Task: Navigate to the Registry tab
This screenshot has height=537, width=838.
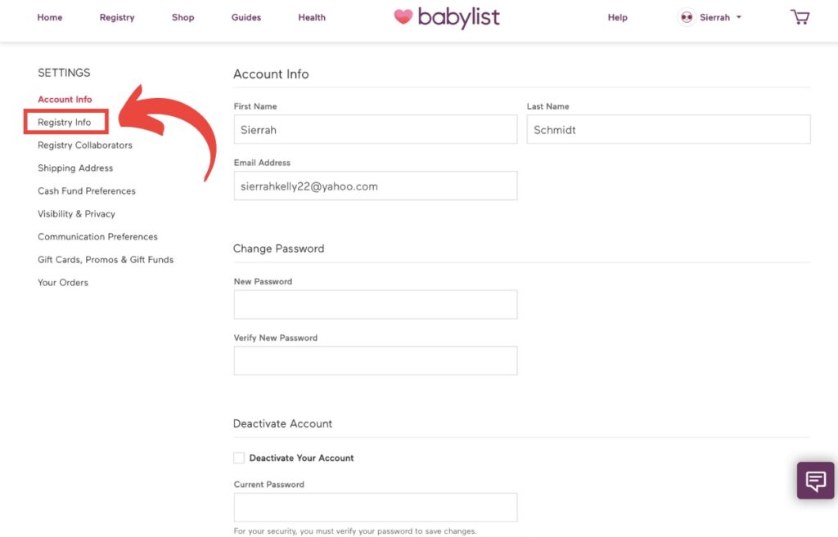Action: pyautogui.click(x=116, y=16)
